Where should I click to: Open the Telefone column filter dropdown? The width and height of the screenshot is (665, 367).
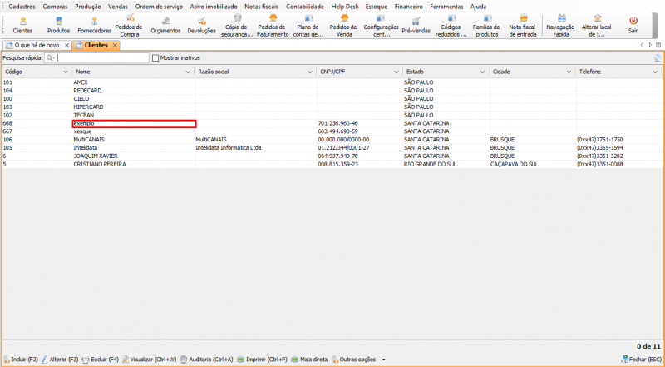[x=655, y=72]
